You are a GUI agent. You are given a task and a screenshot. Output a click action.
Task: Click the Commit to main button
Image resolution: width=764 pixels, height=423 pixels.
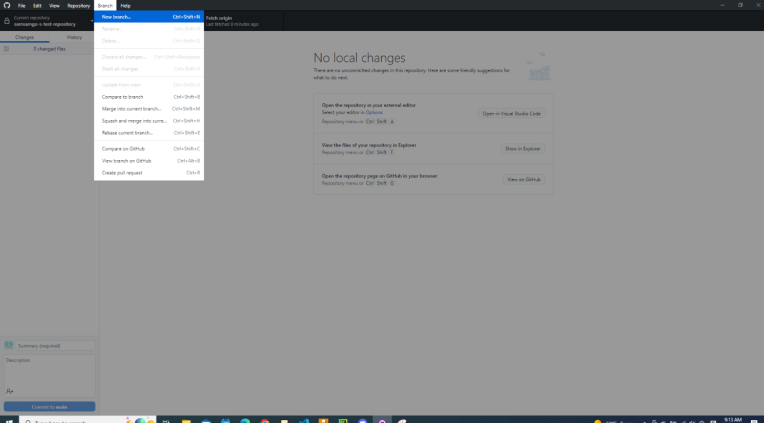[49, 407]
